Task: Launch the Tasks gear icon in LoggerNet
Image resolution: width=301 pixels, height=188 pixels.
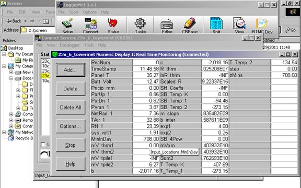Action: tap(140, 25)
